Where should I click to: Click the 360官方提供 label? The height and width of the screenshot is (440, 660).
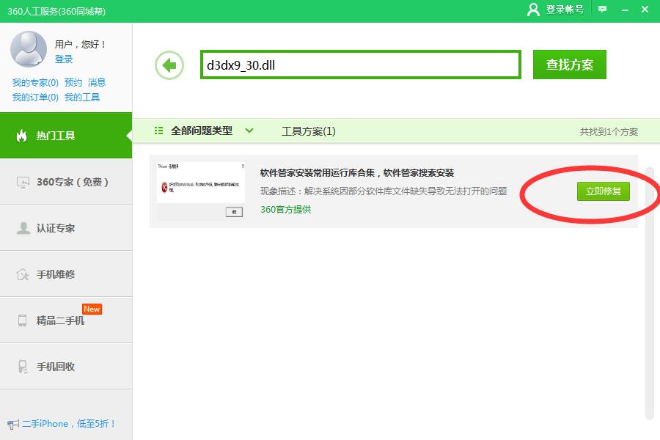coord(286,210)
